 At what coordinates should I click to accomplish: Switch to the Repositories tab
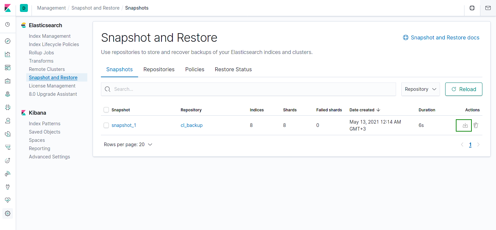pos(159,69)
